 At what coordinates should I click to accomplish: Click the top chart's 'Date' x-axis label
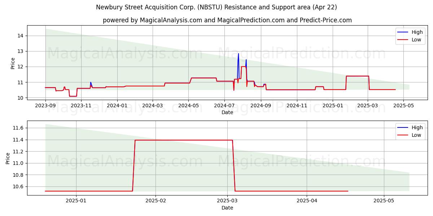227,112
